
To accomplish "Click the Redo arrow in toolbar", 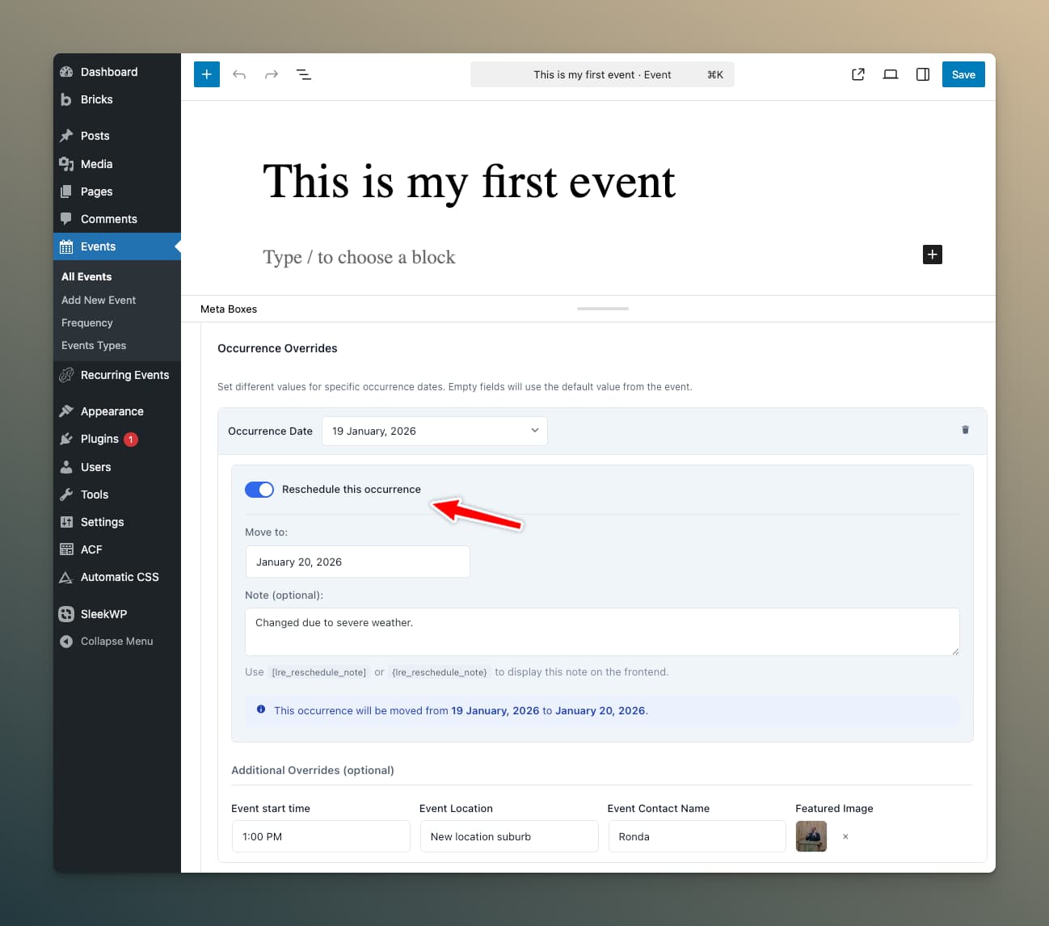I will click(272, 74).
